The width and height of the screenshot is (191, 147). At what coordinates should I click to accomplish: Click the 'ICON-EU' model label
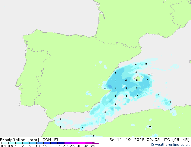(50, 140)
